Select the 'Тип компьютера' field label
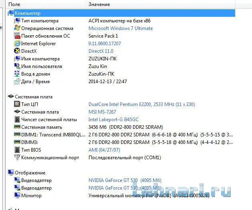The width and height of the screenshot is (252, 210). point(40,21)
